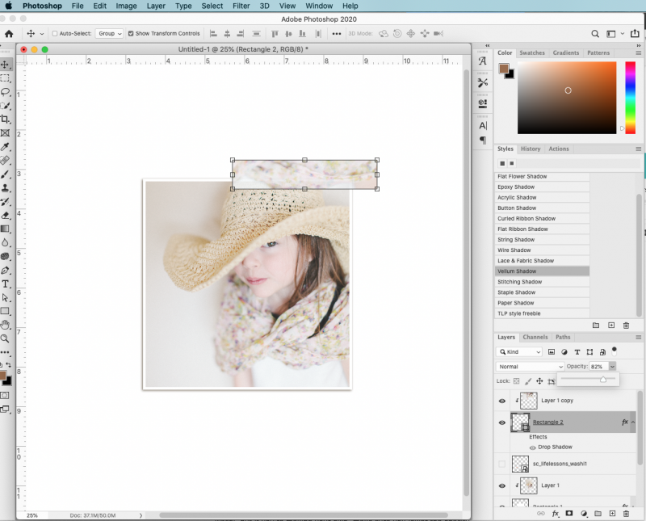
Task: Select the Clone Stamp tool
Action: click(x=6, y=188)
